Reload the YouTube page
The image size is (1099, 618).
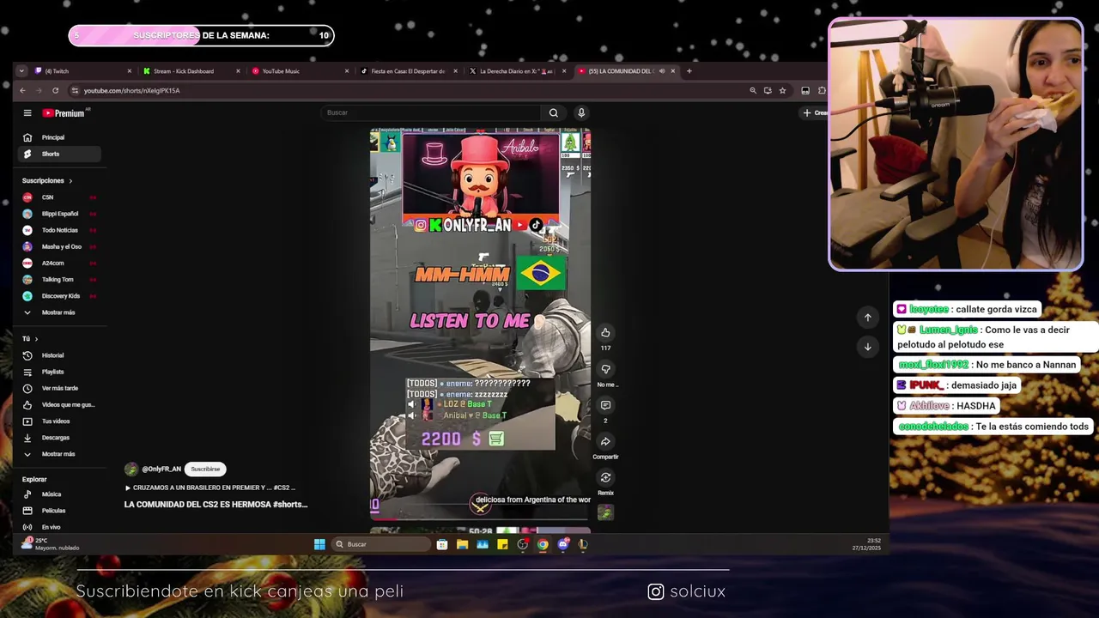click(x=58, y=90)
